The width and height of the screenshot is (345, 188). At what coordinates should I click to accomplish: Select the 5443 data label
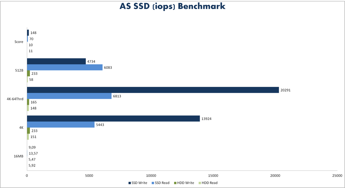100,125
